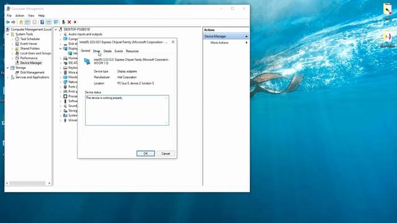
Task: Switch to the Events tab
Action: [118, 51]
